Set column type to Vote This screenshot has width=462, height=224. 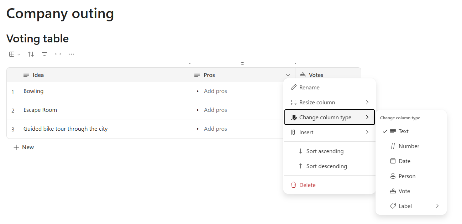pos(404,191)
